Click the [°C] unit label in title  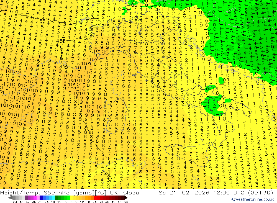click(x=101, y=192)
